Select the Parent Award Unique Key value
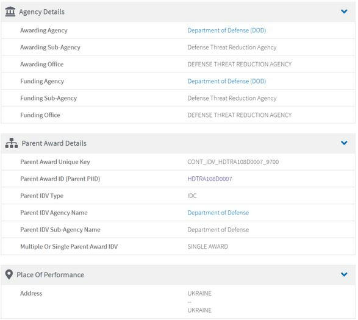Viewport: 358px width, 320px height. tap(233, 162)
